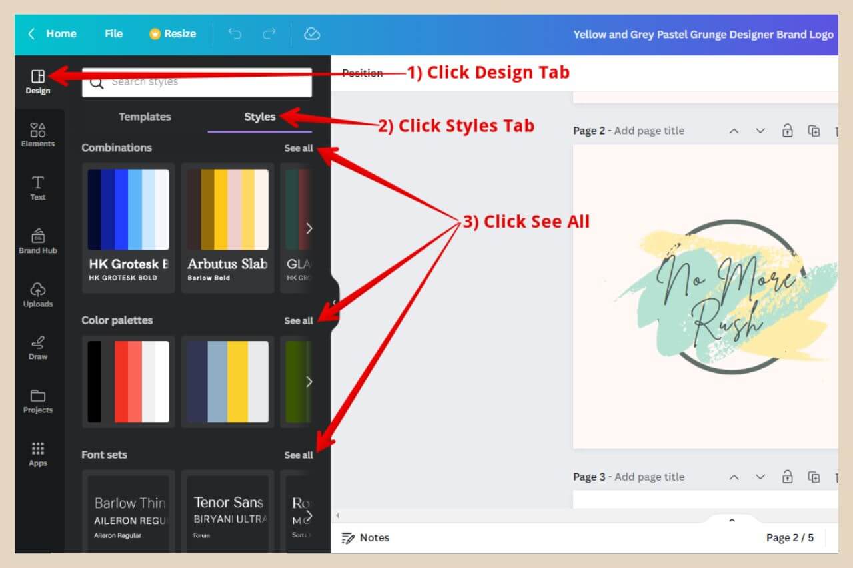Edit Page 2 title field

(649, 131)
